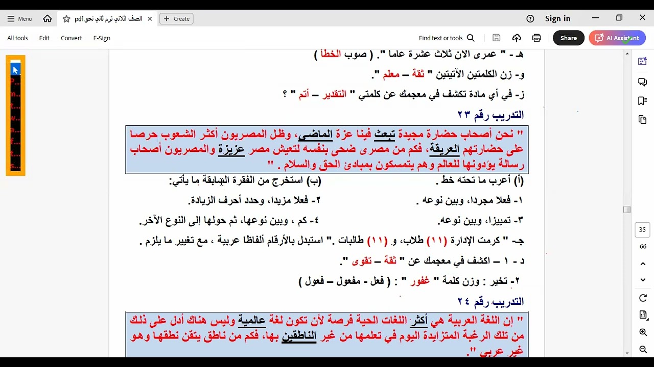
Task: Open the Help question mark icon
Action: [x=530, y=19]
